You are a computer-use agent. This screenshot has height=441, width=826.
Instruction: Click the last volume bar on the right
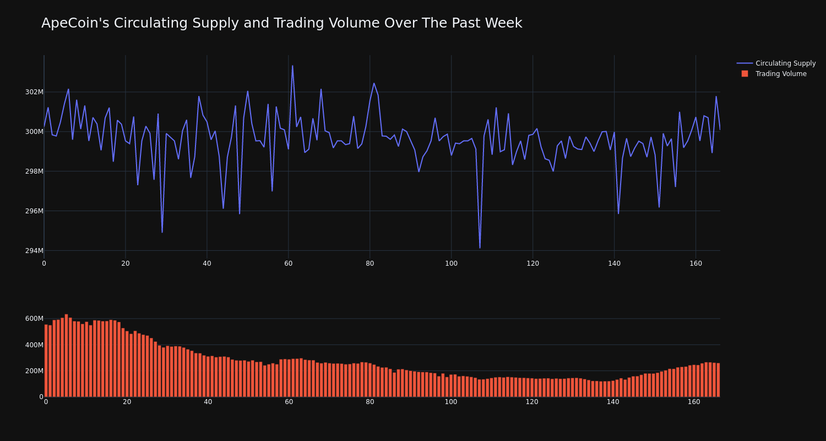[x=718, y=380]
